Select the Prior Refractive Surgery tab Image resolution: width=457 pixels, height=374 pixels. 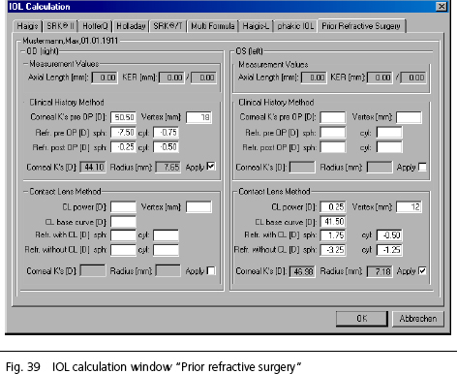[361, 25]
